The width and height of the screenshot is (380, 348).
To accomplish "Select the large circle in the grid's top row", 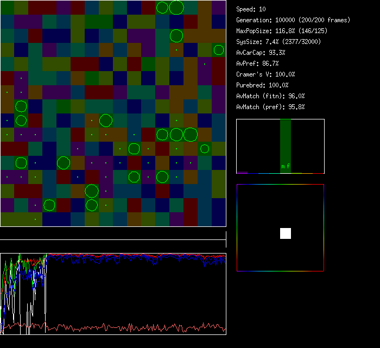I will point(176,8).
